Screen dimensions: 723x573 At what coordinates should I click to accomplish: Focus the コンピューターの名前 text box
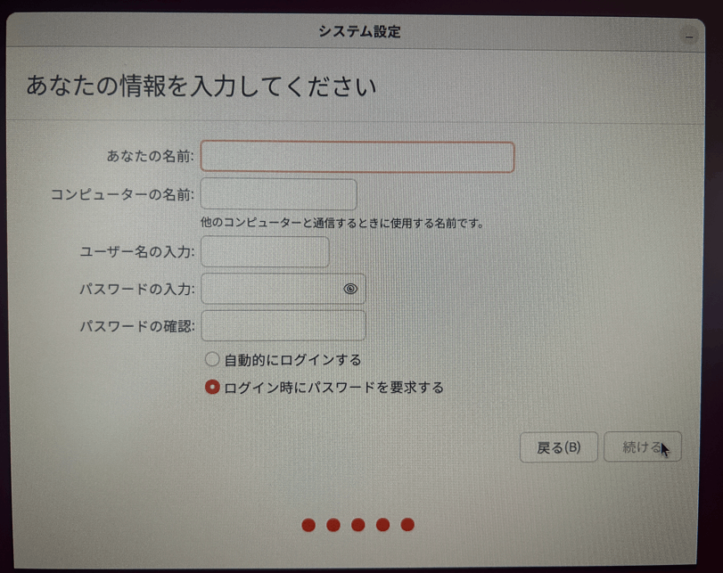(x=279, y=194)
